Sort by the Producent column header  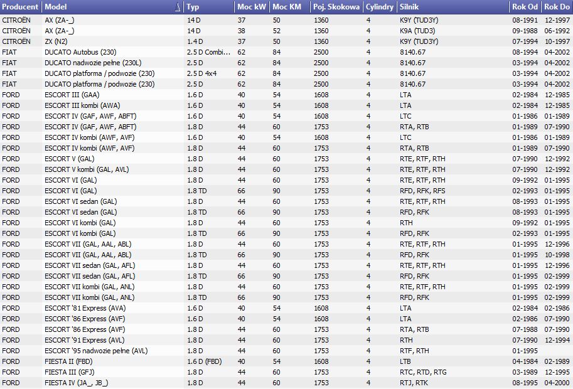[x=21, y=6]
